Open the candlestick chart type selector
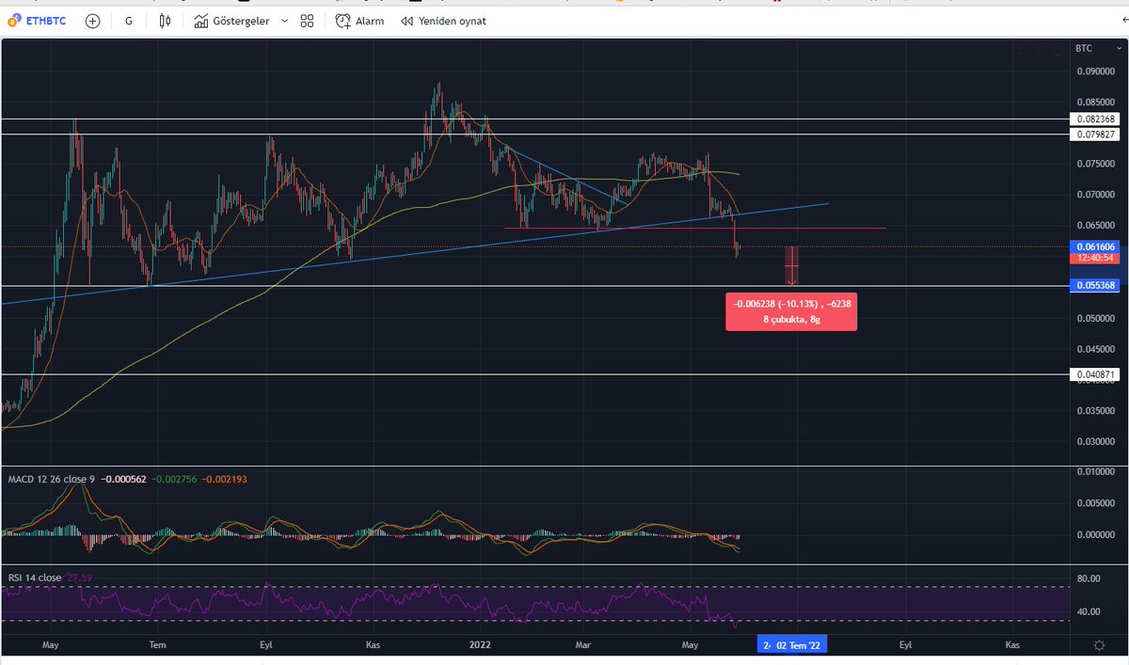This screenshot has height=665, width=1129. coord(165,21)
